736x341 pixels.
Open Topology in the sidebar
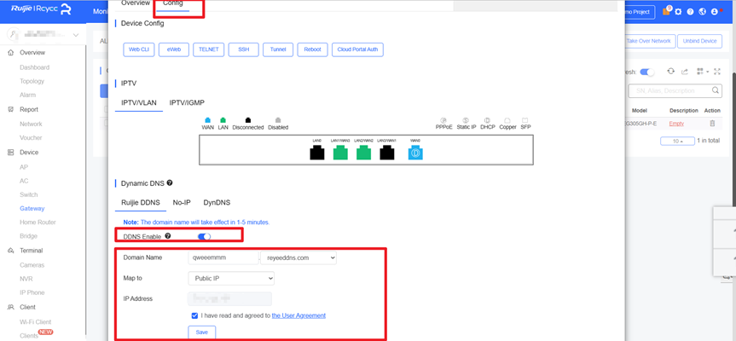click(32, 81)
